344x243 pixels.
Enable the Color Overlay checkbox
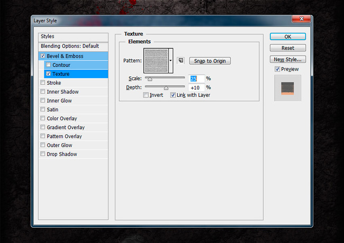(x=42, y=118)
